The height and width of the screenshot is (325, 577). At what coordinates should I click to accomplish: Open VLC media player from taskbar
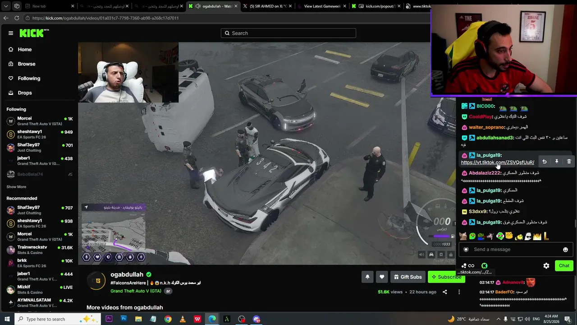pyautogui.click(x=183, y=319)
